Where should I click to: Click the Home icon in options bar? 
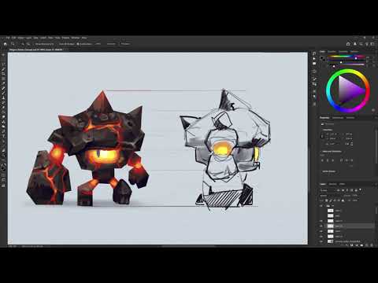pos(5,44)
